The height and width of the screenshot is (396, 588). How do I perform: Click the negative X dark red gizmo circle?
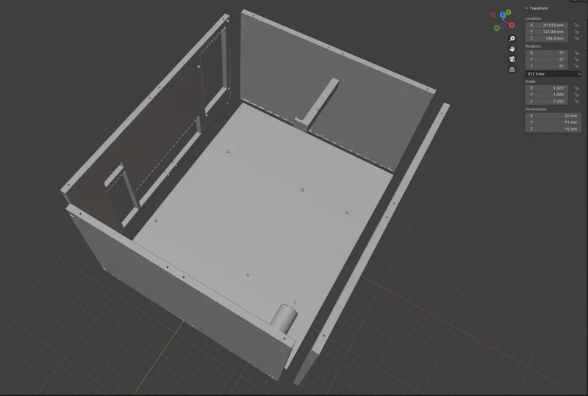click(493, 15)
